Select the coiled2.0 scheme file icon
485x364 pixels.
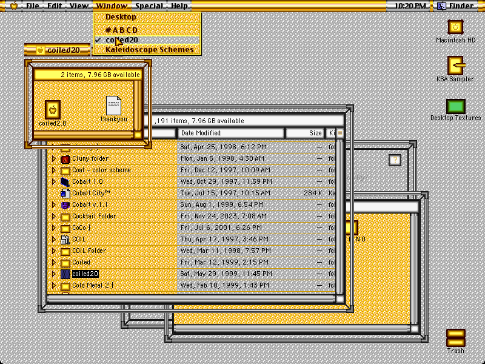[53, 110]
